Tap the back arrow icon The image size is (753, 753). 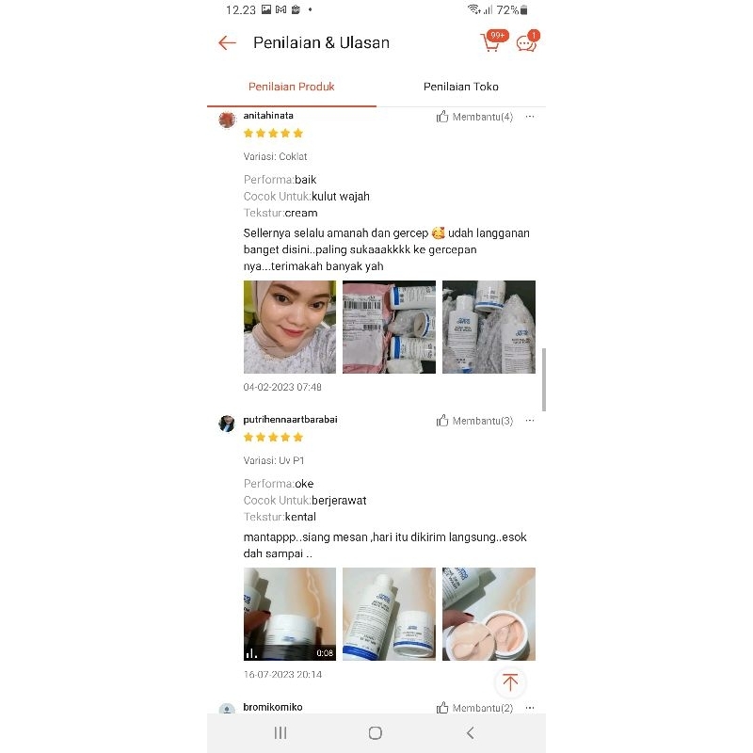[227, 42]
